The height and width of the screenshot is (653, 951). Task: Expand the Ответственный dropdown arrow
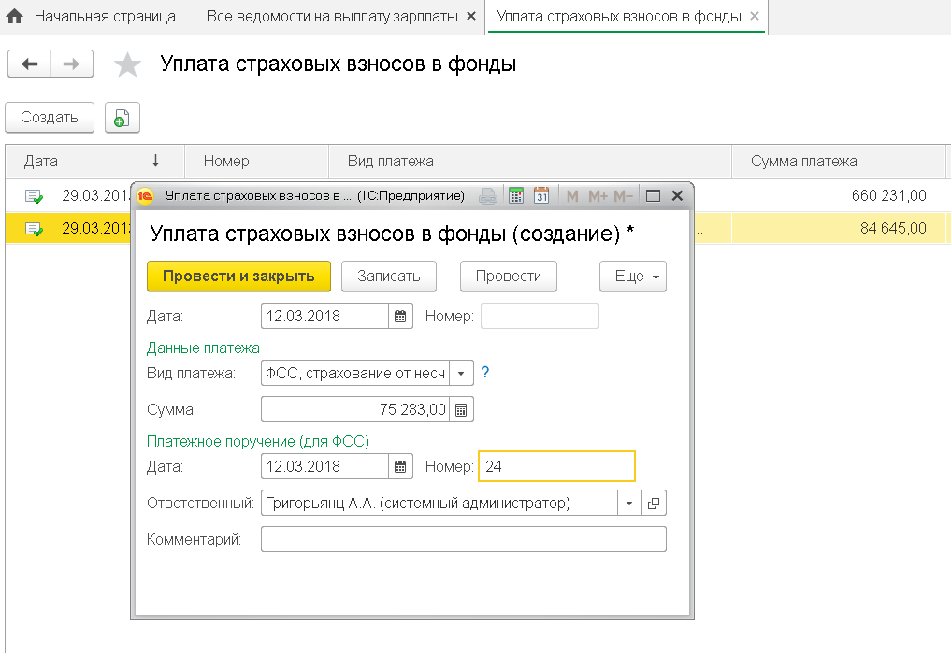tap(629, 503)
